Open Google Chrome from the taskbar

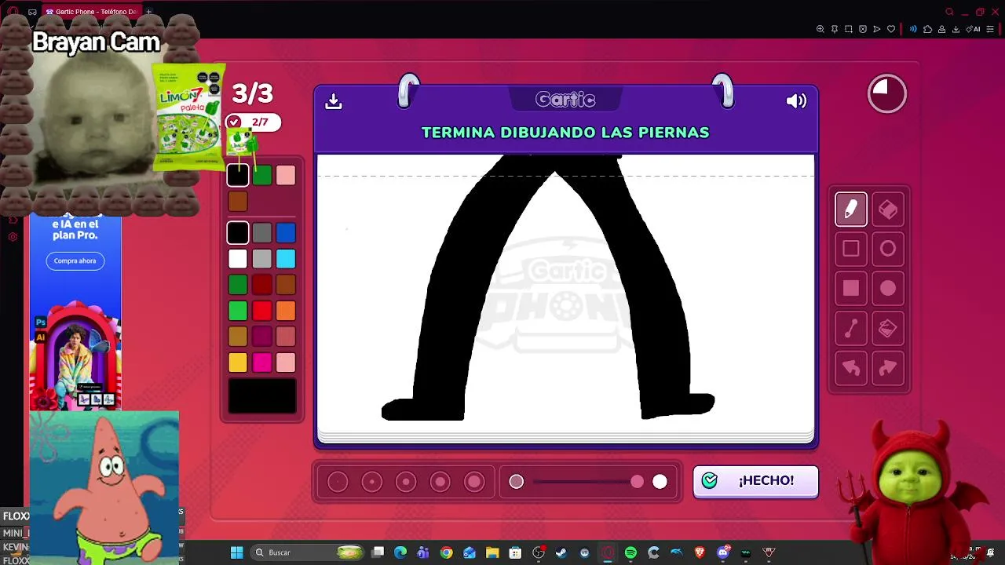tap(447, 552)
